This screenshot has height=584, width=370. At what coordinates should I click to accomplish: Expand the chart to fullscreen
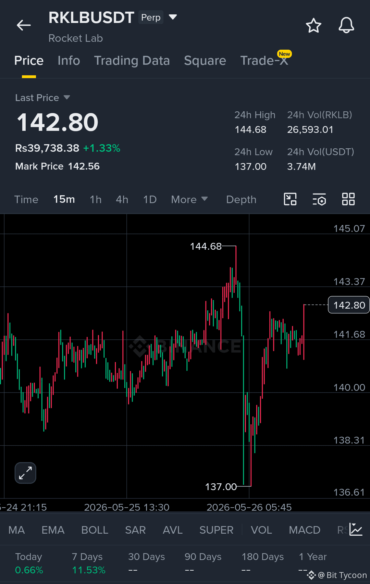(25, 473)
